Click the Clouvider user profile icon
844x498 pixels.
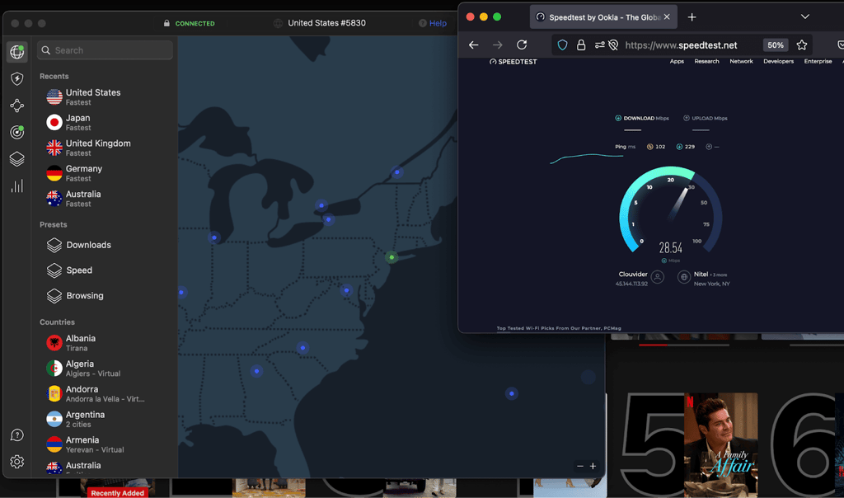pyautogui.click(x=657, y=277)
